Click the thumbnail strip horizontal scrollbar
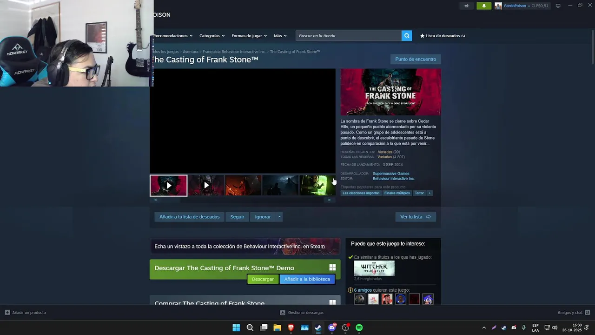595x335 pixels. tap(242, 200)
